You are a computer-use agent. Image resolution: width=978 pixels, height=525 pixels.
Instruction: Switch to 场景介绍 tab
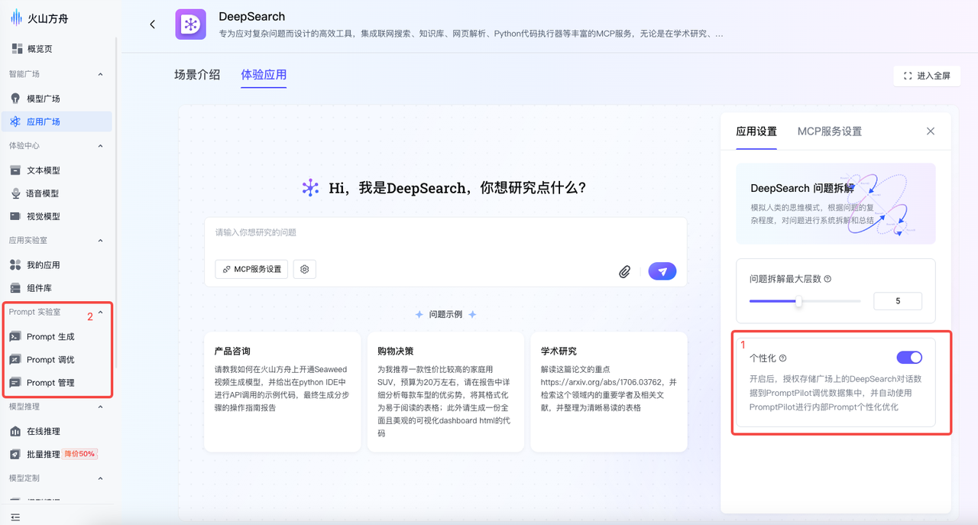pos(197,74)
